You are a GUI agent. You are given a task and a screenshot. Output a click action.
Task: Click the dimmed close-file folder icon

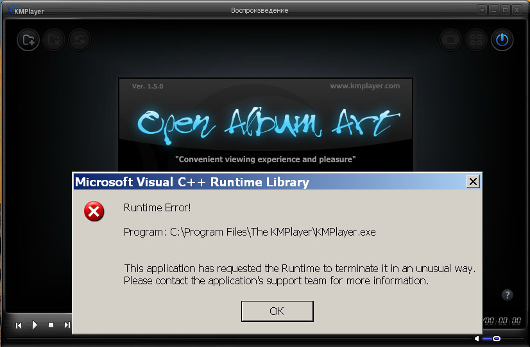click(x=54, y=40)
